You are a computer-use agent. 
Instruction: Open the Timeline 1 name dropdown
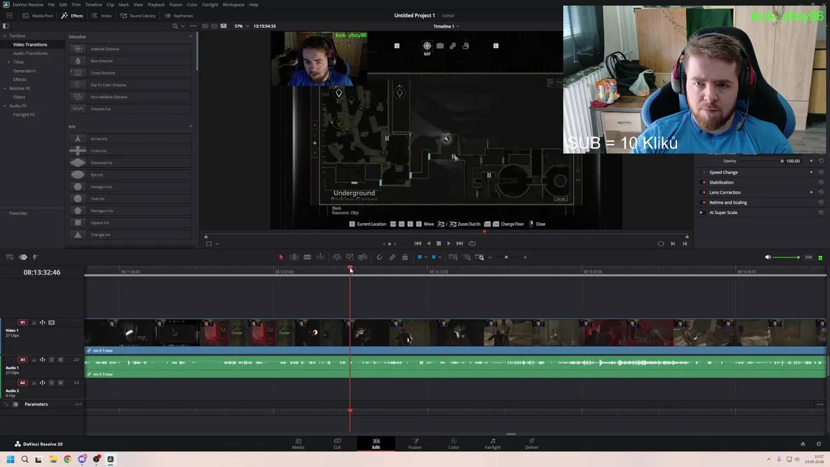click(446, 27)
